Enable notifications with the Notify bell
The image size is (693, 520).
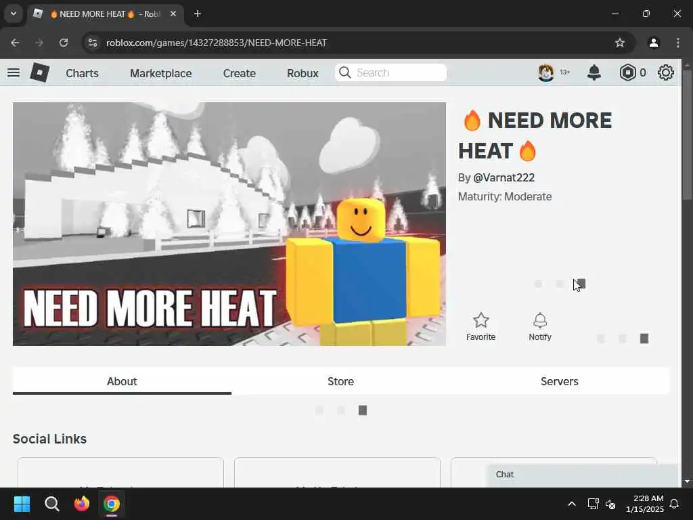(540, 327)
